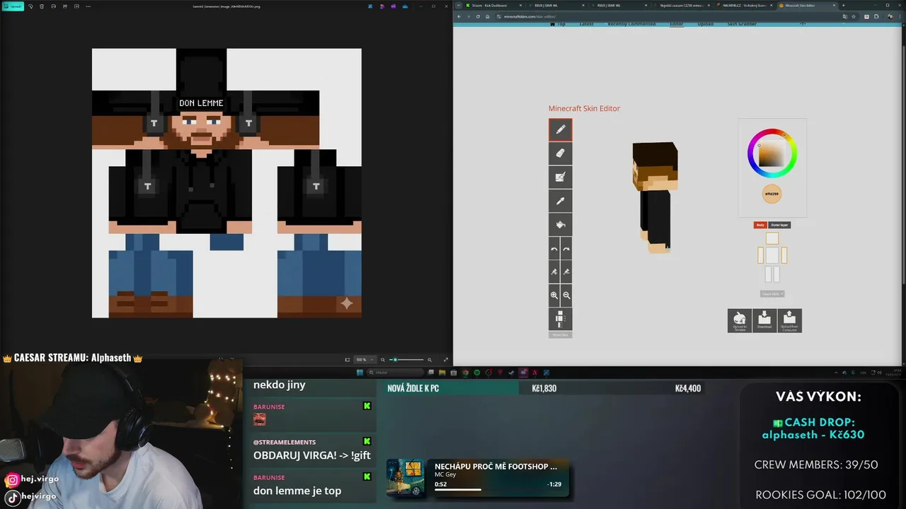906x509 pixels.
Task: Open the Windows Start button
Action: (x=360, y=373)
